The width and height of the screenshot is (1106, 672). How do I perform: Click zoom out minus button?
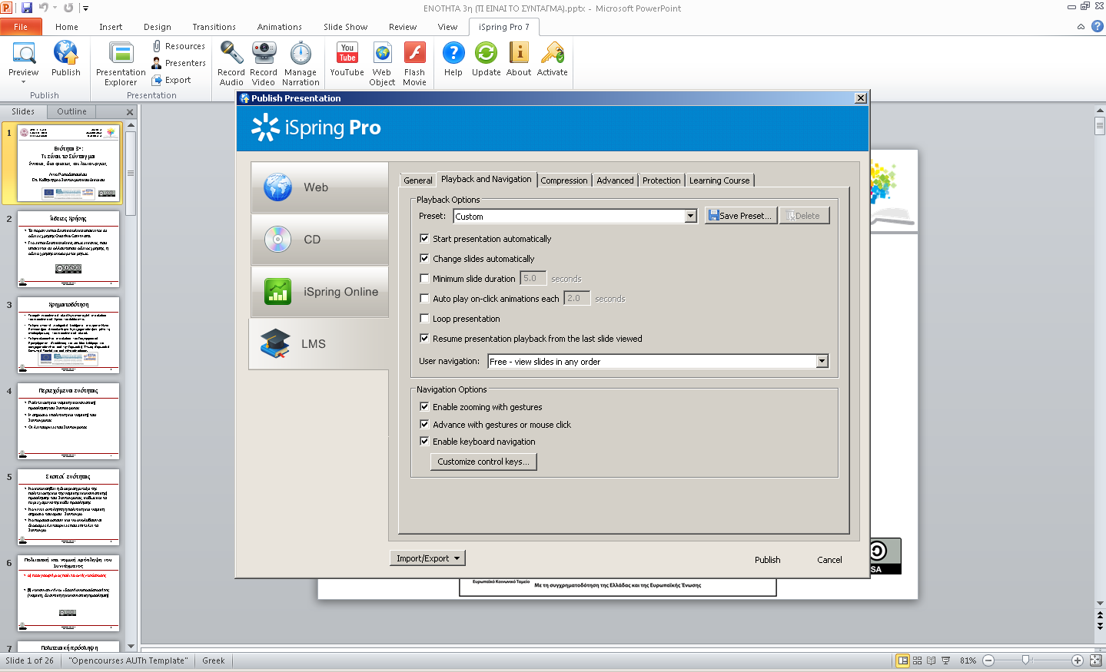point(988,660)
